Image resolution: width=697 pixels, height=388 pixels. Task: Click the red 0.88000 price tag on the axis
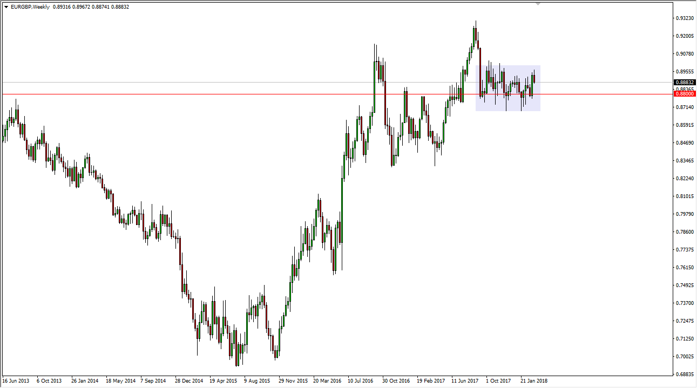[x=685, y=93]
